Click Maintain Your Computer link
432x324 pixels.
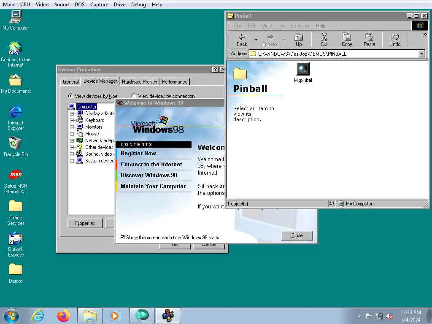pyautogui.click(x=154, y=186)
